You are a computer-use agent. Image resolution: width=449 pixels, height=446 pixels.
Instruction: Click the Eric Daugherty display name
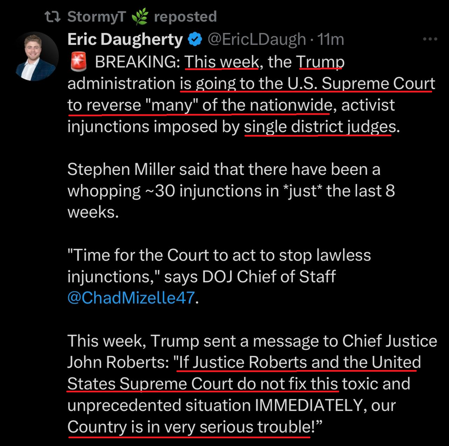[x=125, y=40]
